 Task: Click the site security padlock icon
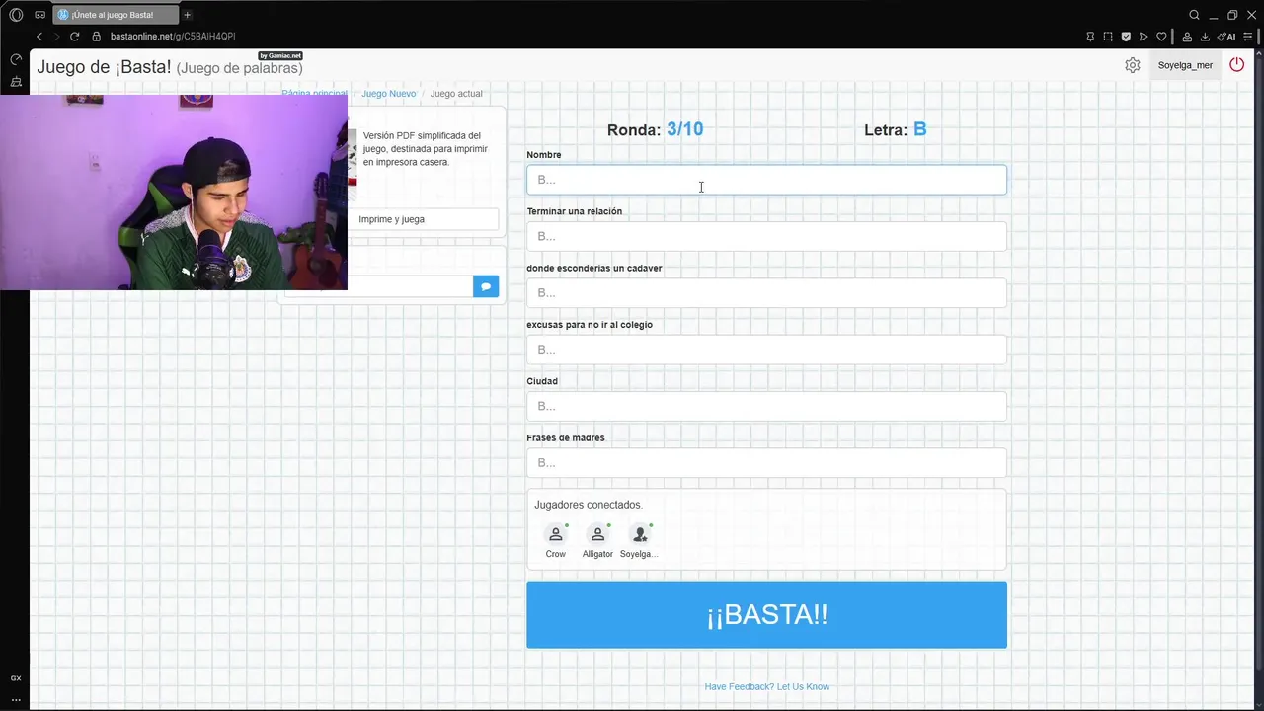(x=97, y=37)
